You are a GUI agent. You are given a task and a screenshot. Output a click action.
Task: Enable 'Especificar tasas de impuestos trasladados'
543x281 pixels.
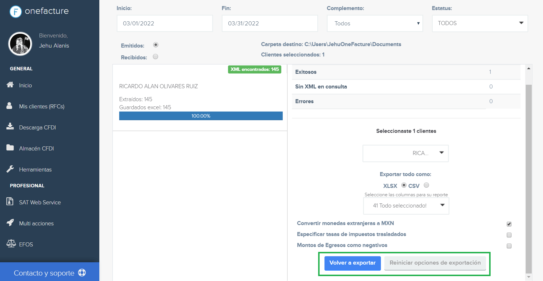(509, 235)
